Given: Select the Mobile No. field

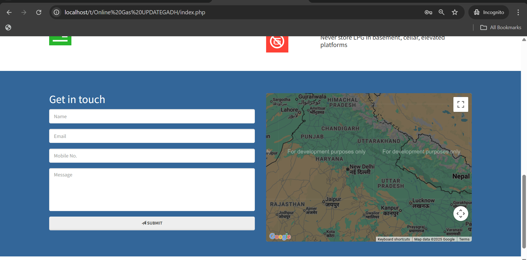Looking at the screenshot, I should tap(152, 156).
